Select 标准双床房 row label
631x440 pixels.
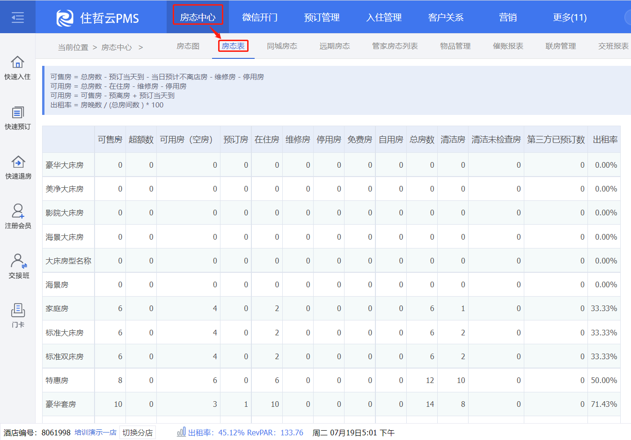tap(65, 356)
